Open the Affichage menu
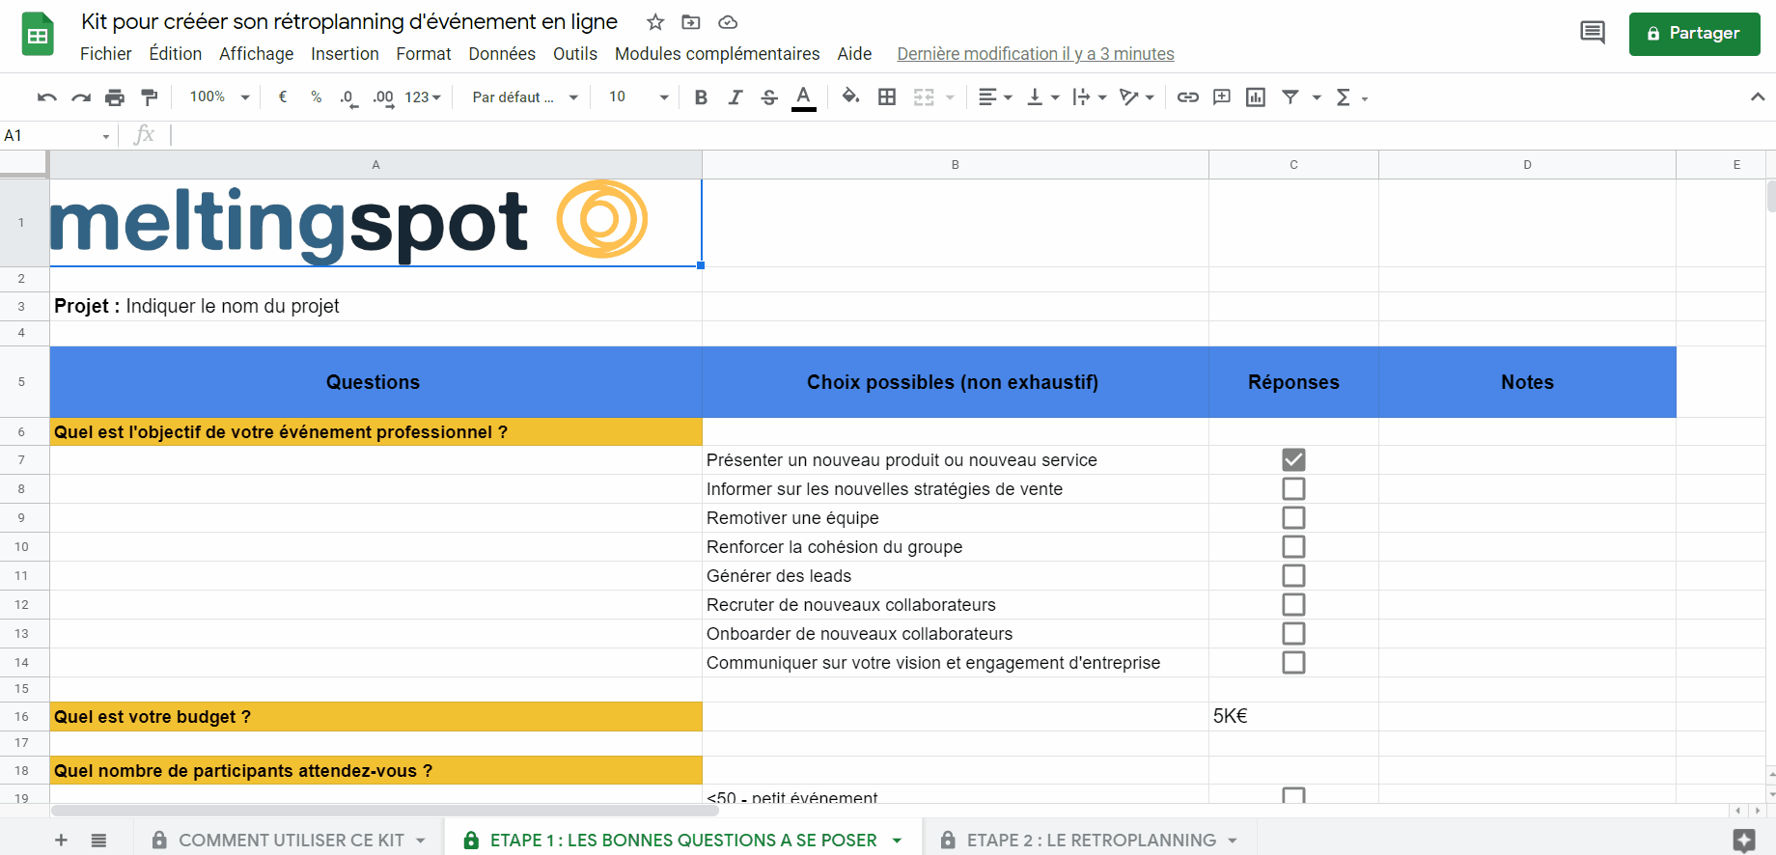 (257, 54)
